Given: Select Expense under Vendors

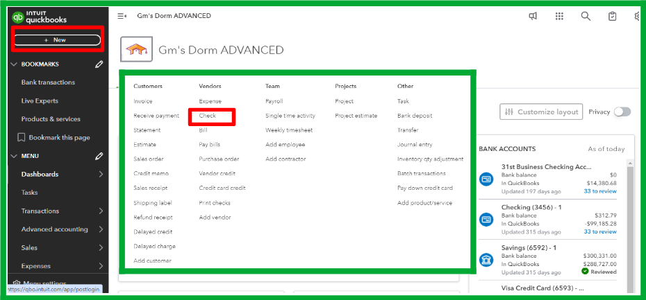Looking at the screenshot, I should (x=210, y=101).
